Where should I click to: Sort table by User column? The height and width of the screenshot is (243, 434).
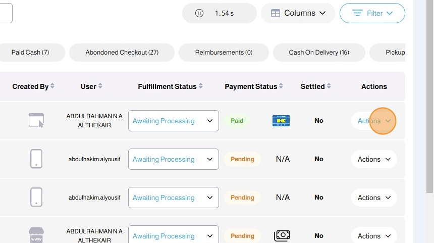pyautogui.click(x=100, y=86)
